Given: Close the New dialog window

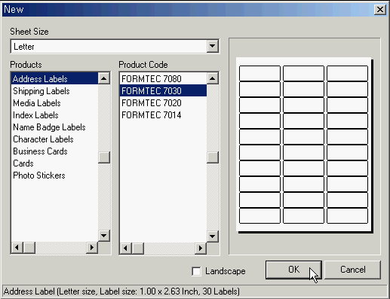Looking at the screenshot, I should [380, 10].
